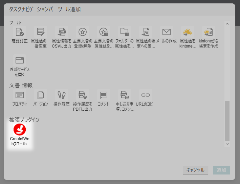
Task: Click the コメント speech bubble icon
Action: (104, 95)
